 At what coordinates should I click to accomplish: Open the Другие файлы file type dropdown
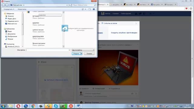pyautogui.click(x=83, y=50)
